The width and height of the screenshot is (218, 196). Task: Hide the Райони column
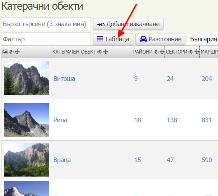click(156, 52)
